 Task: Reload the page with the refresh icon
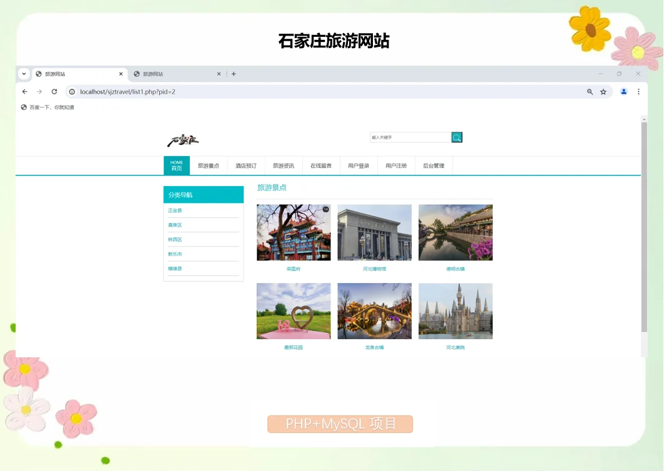(x=54, y=91)
